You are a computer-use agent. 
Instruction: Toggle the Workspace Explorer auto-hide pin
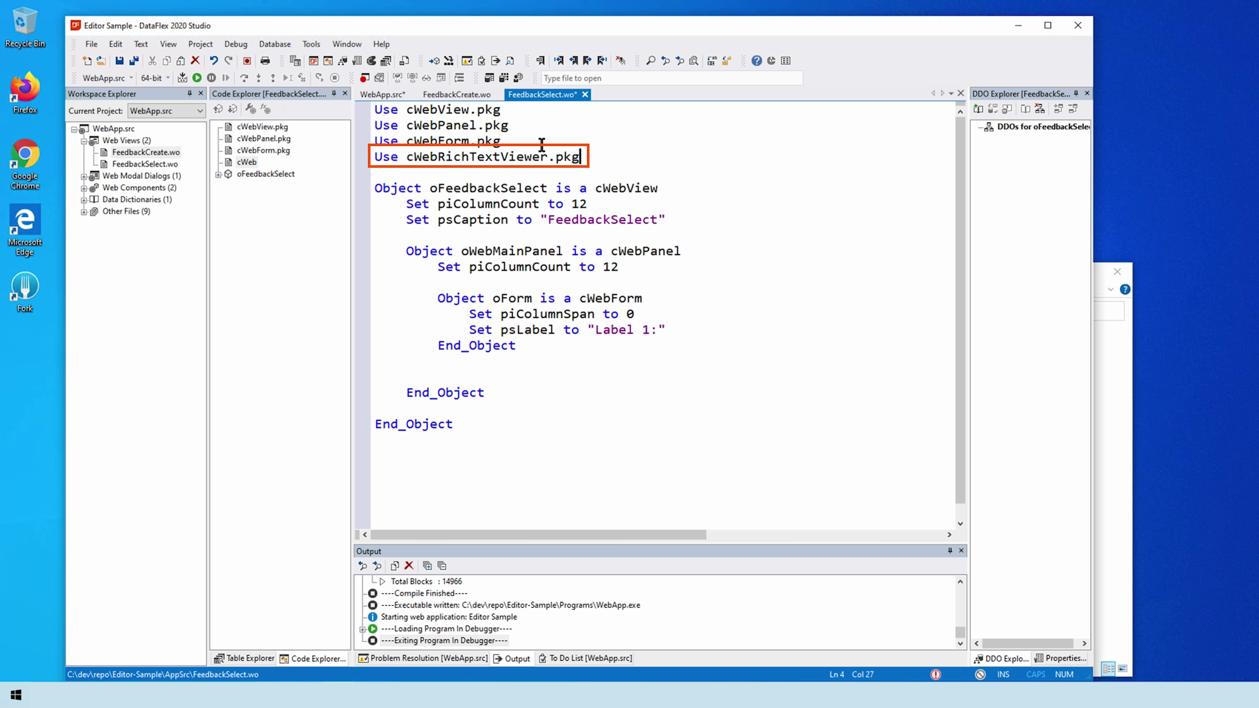[x=190, y=94]
